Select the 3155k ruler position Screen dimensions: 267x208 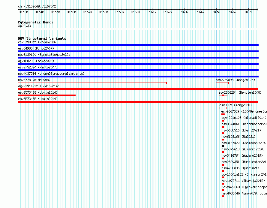pos(55,12)
